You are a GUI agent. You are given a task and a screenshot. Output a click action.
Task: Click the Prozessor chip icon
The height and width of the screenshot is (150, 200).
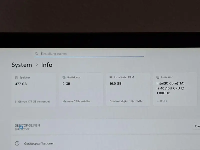[158, 77]
